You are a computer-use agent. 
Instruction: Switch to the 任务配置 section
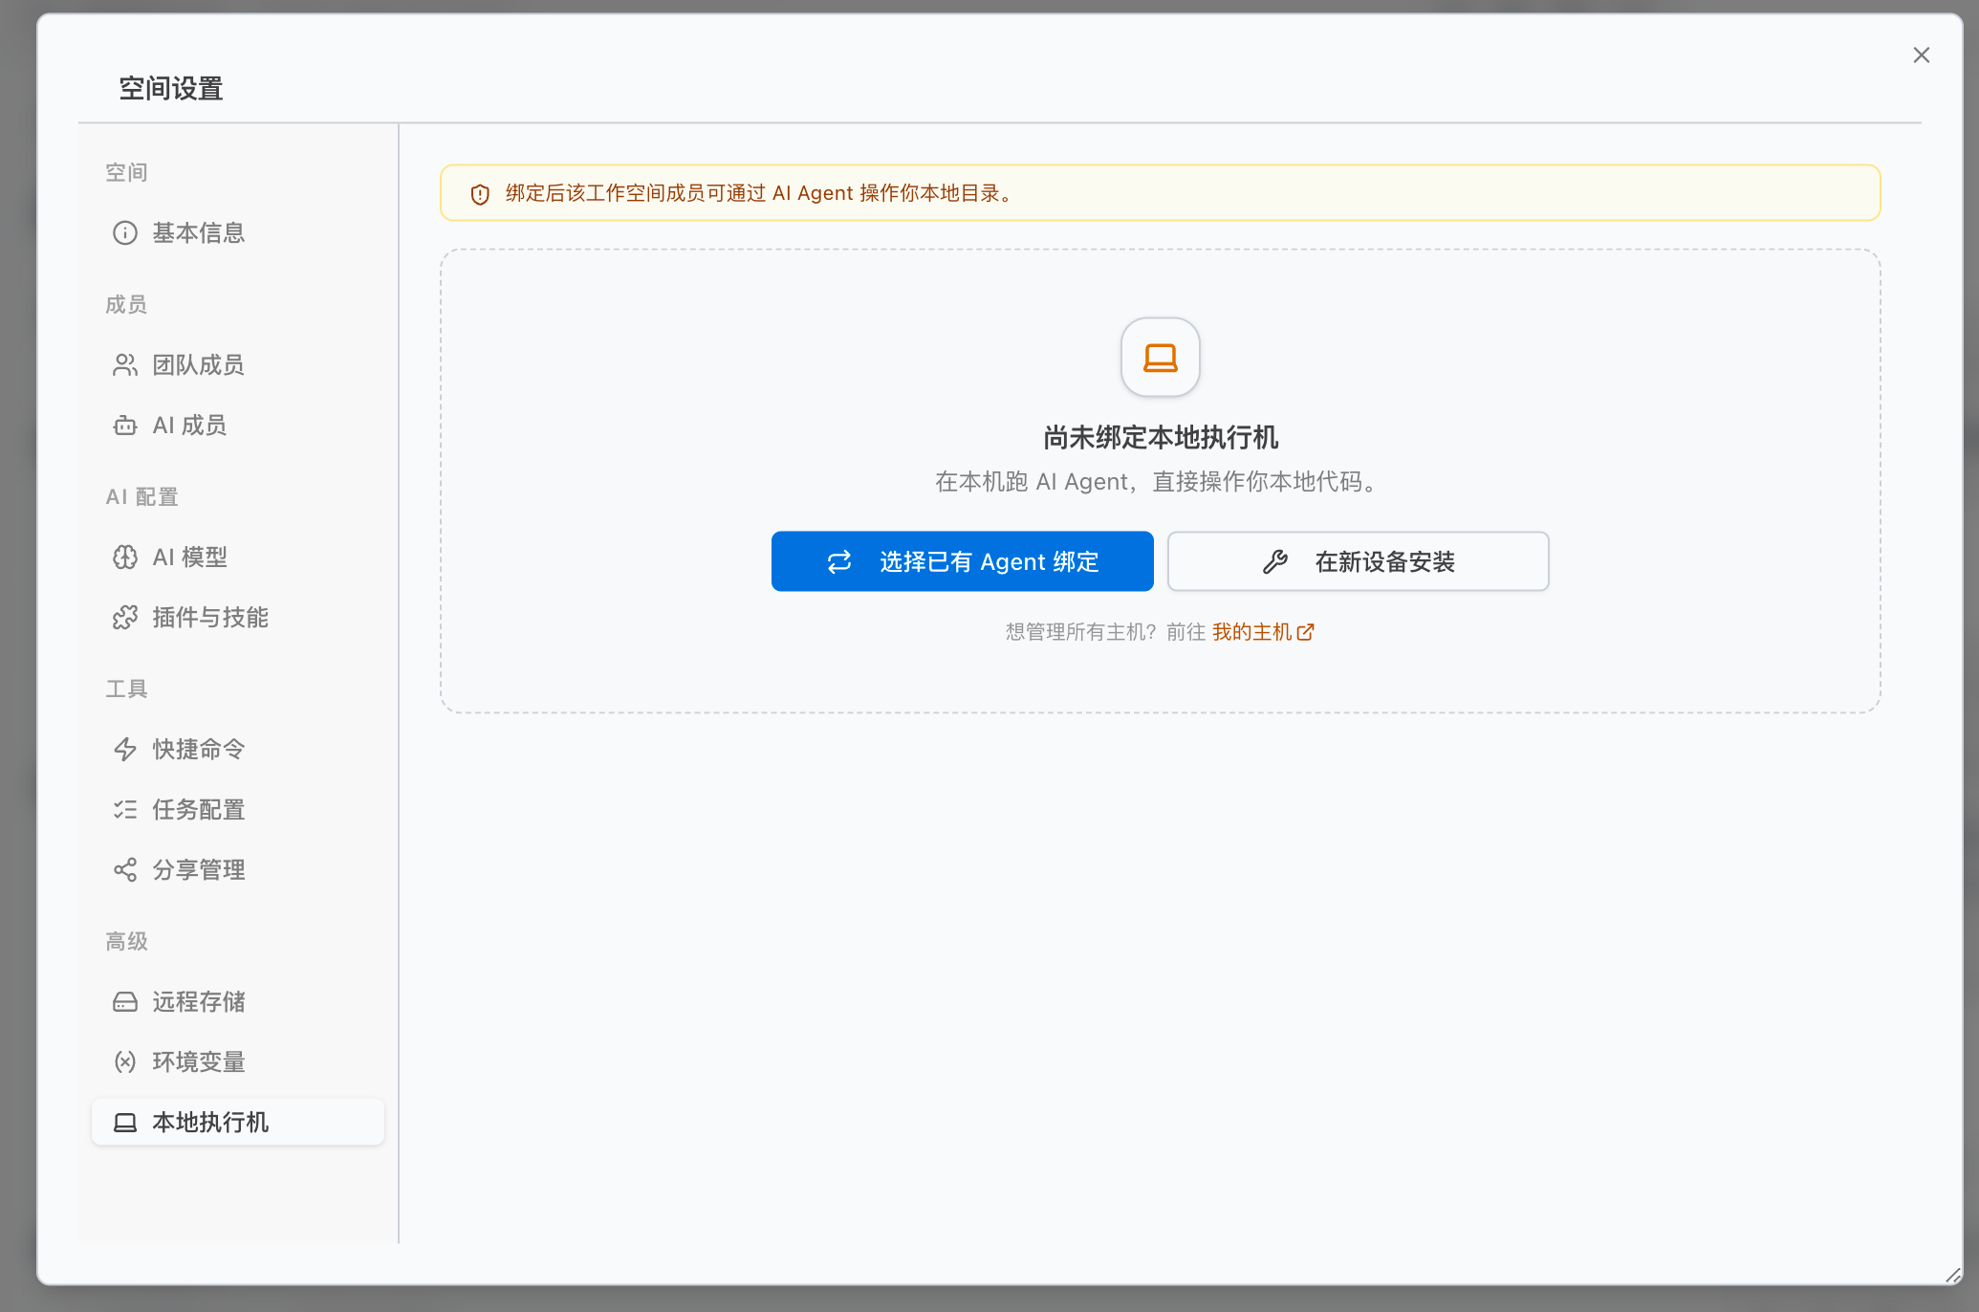click(x=199, y=810)
